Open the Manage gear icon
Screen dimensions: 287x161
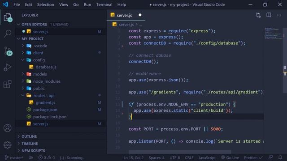pyautogui.click(x=8, y=145)
